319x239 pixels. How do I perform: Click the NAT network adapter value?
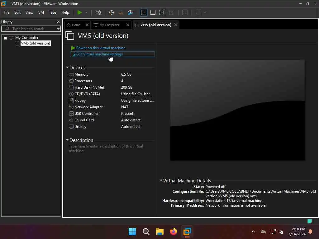[125, 107]
